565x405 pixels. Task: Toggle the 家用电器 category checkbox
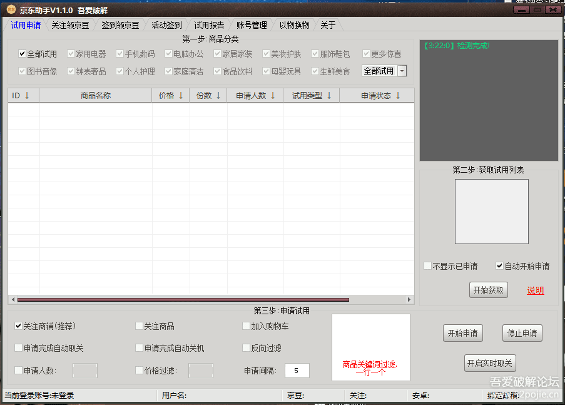71,54
